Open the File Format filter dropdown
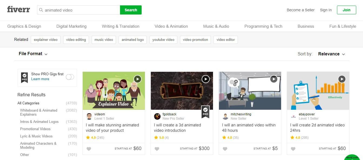Screen dimensions: 363x160 click(32, 54)
